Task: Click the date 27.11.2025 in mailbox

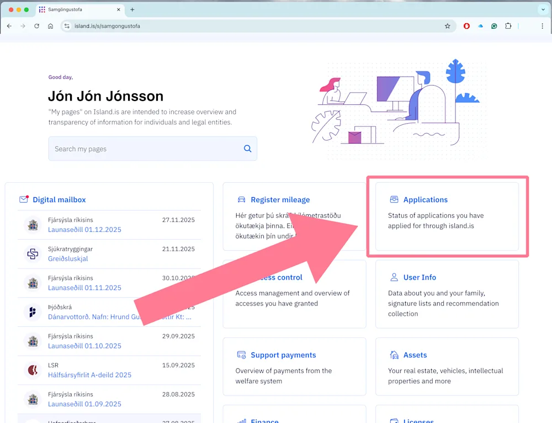Action: pos(178,220)
